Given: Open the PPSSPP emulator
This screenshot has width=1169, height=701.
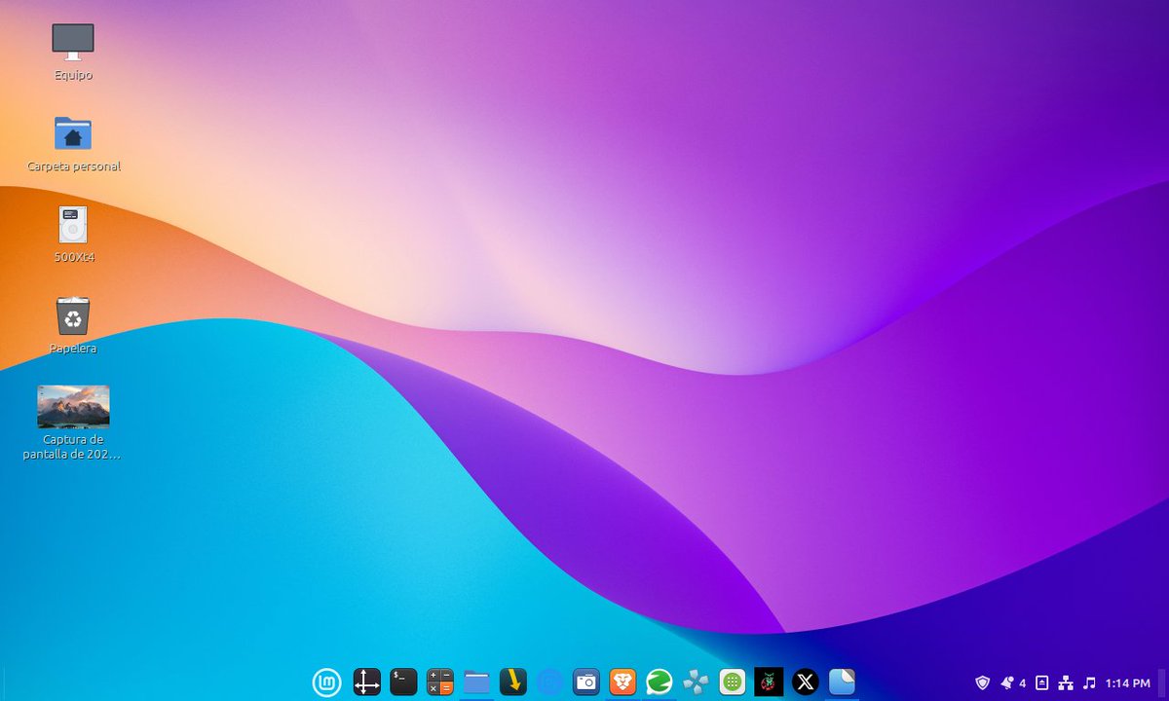Looking at the screenshot, I should [698, 682].
